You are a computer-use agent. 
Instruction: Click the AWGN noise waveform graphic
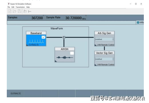click(x=65, y=57)
